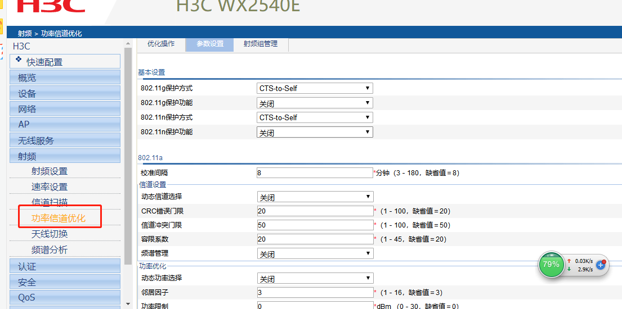The image size is (622, 309).
Task: Expand the AP sidebar menu
Action: pyautogui.click(x=65, y=124)
